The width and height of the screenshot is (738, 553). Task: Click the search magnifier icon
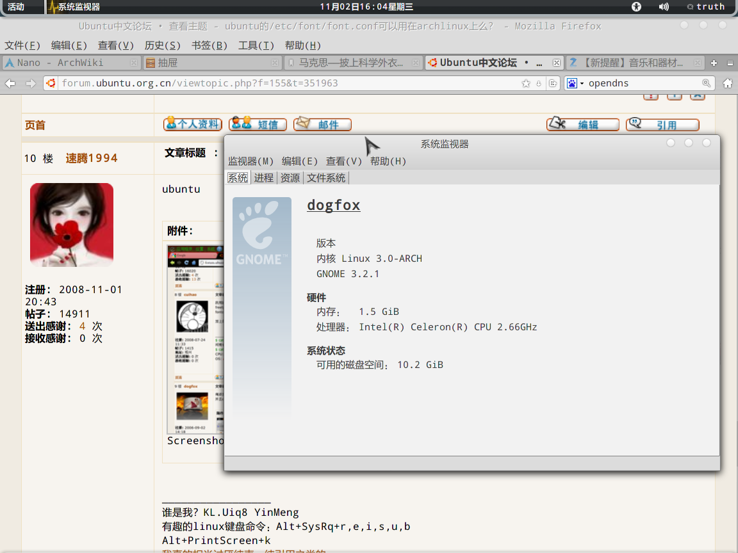pyautogui.click(x=706, y=83)
